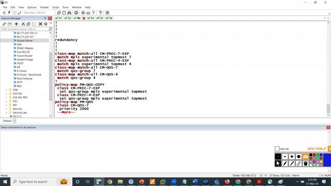331x186 pixels.
Task: Expand the Security Lab folder
Action: 6,113
